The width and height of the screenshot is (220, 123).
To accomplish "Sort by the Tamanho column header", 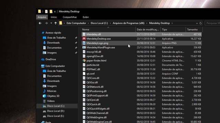I will click(x=194, y=30).
